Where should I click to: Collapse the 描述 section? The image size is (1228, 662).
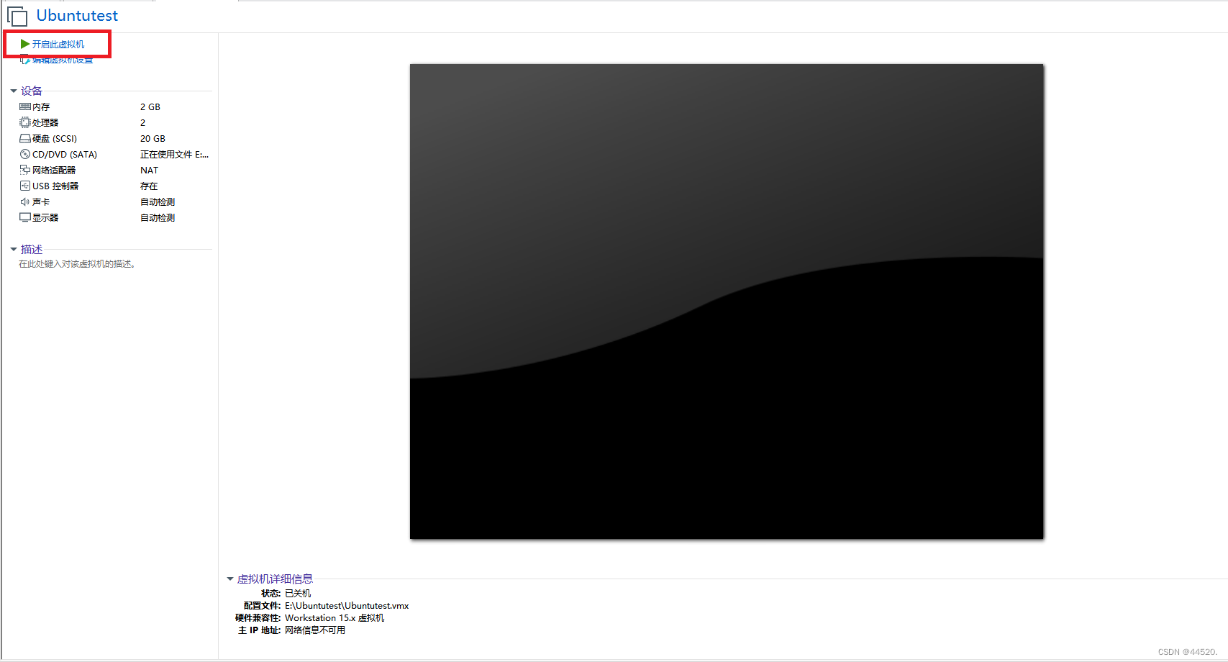coord(14,250)
